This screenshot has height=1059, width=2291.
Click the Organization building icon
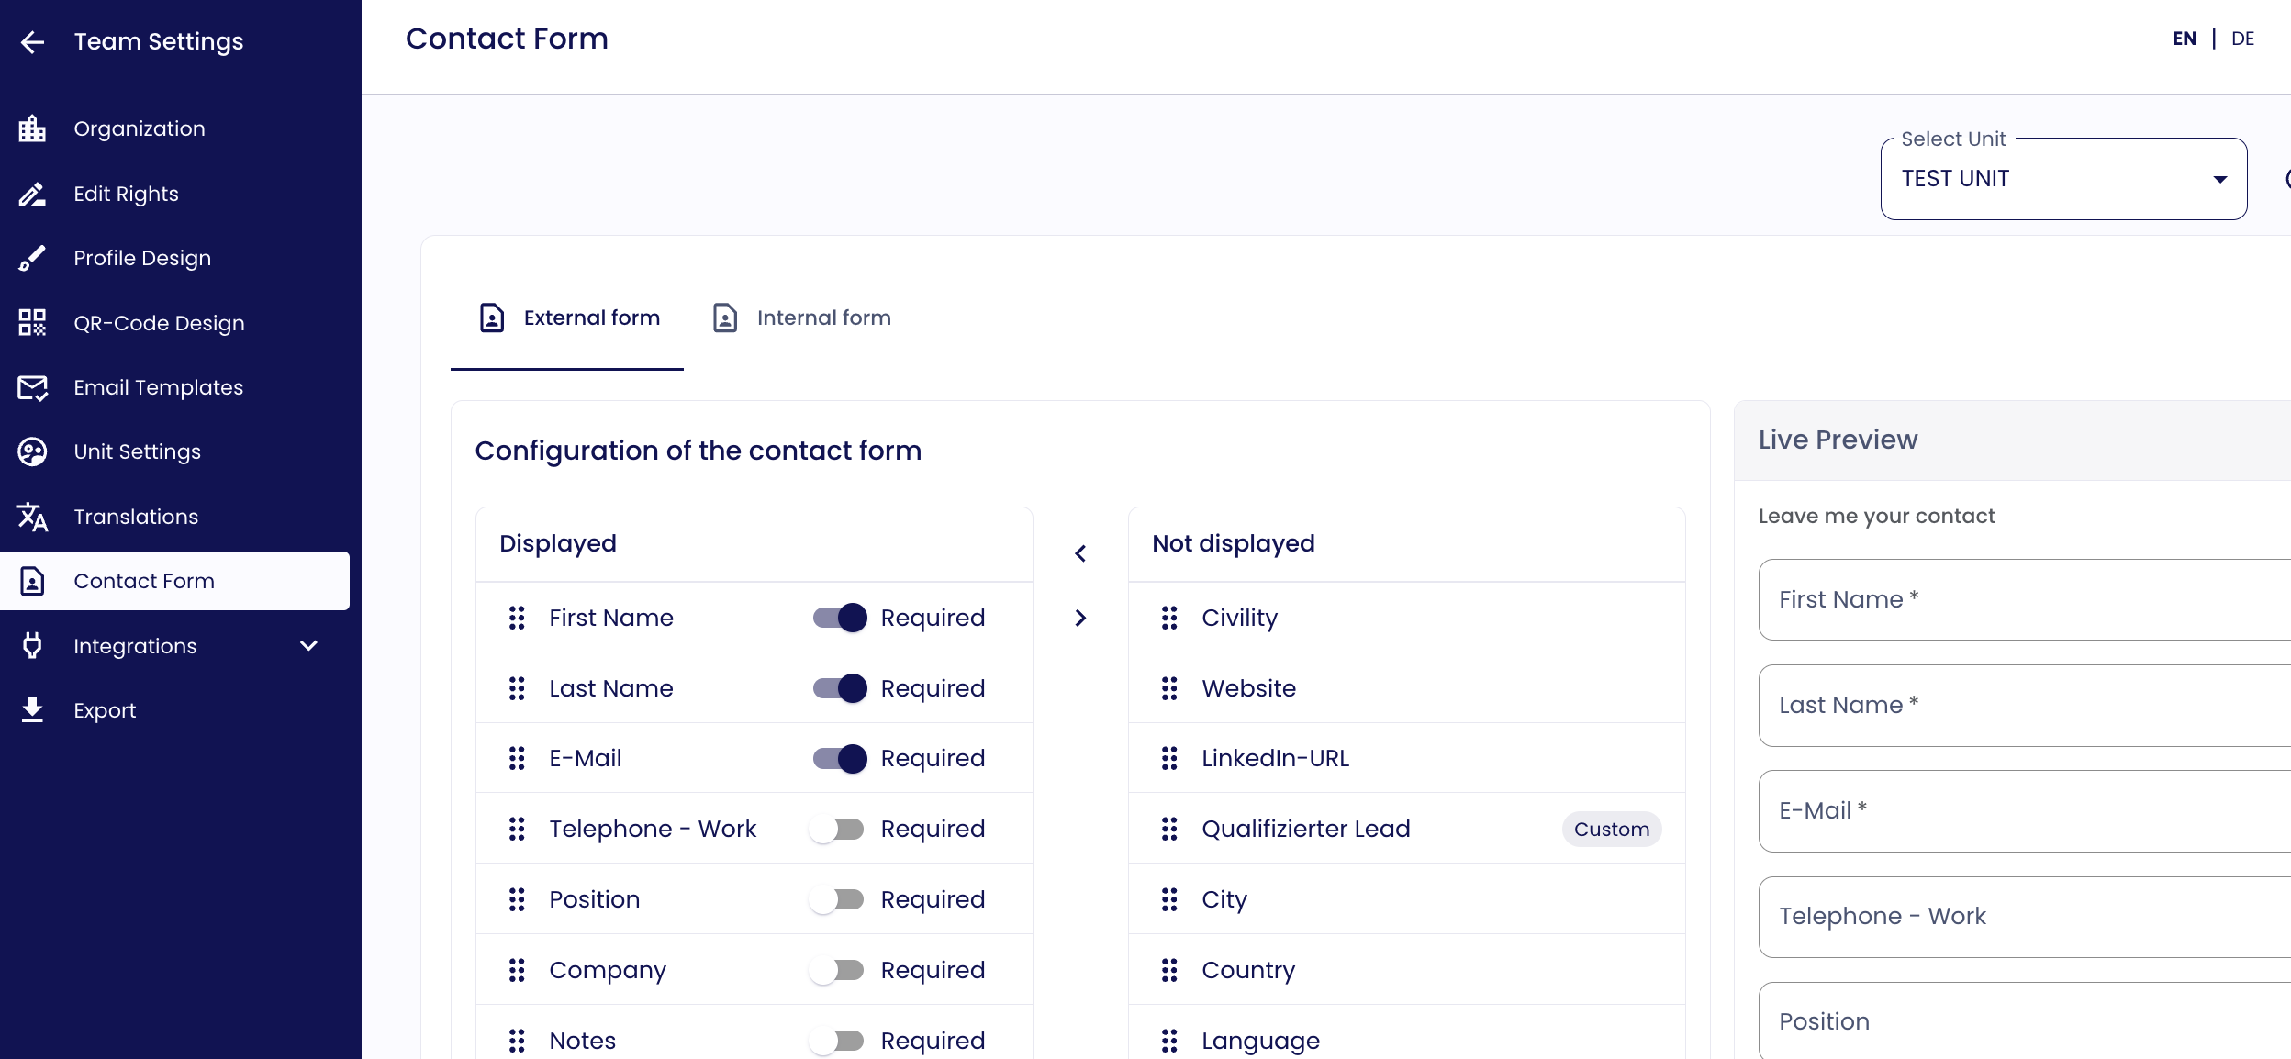(32, 128)
